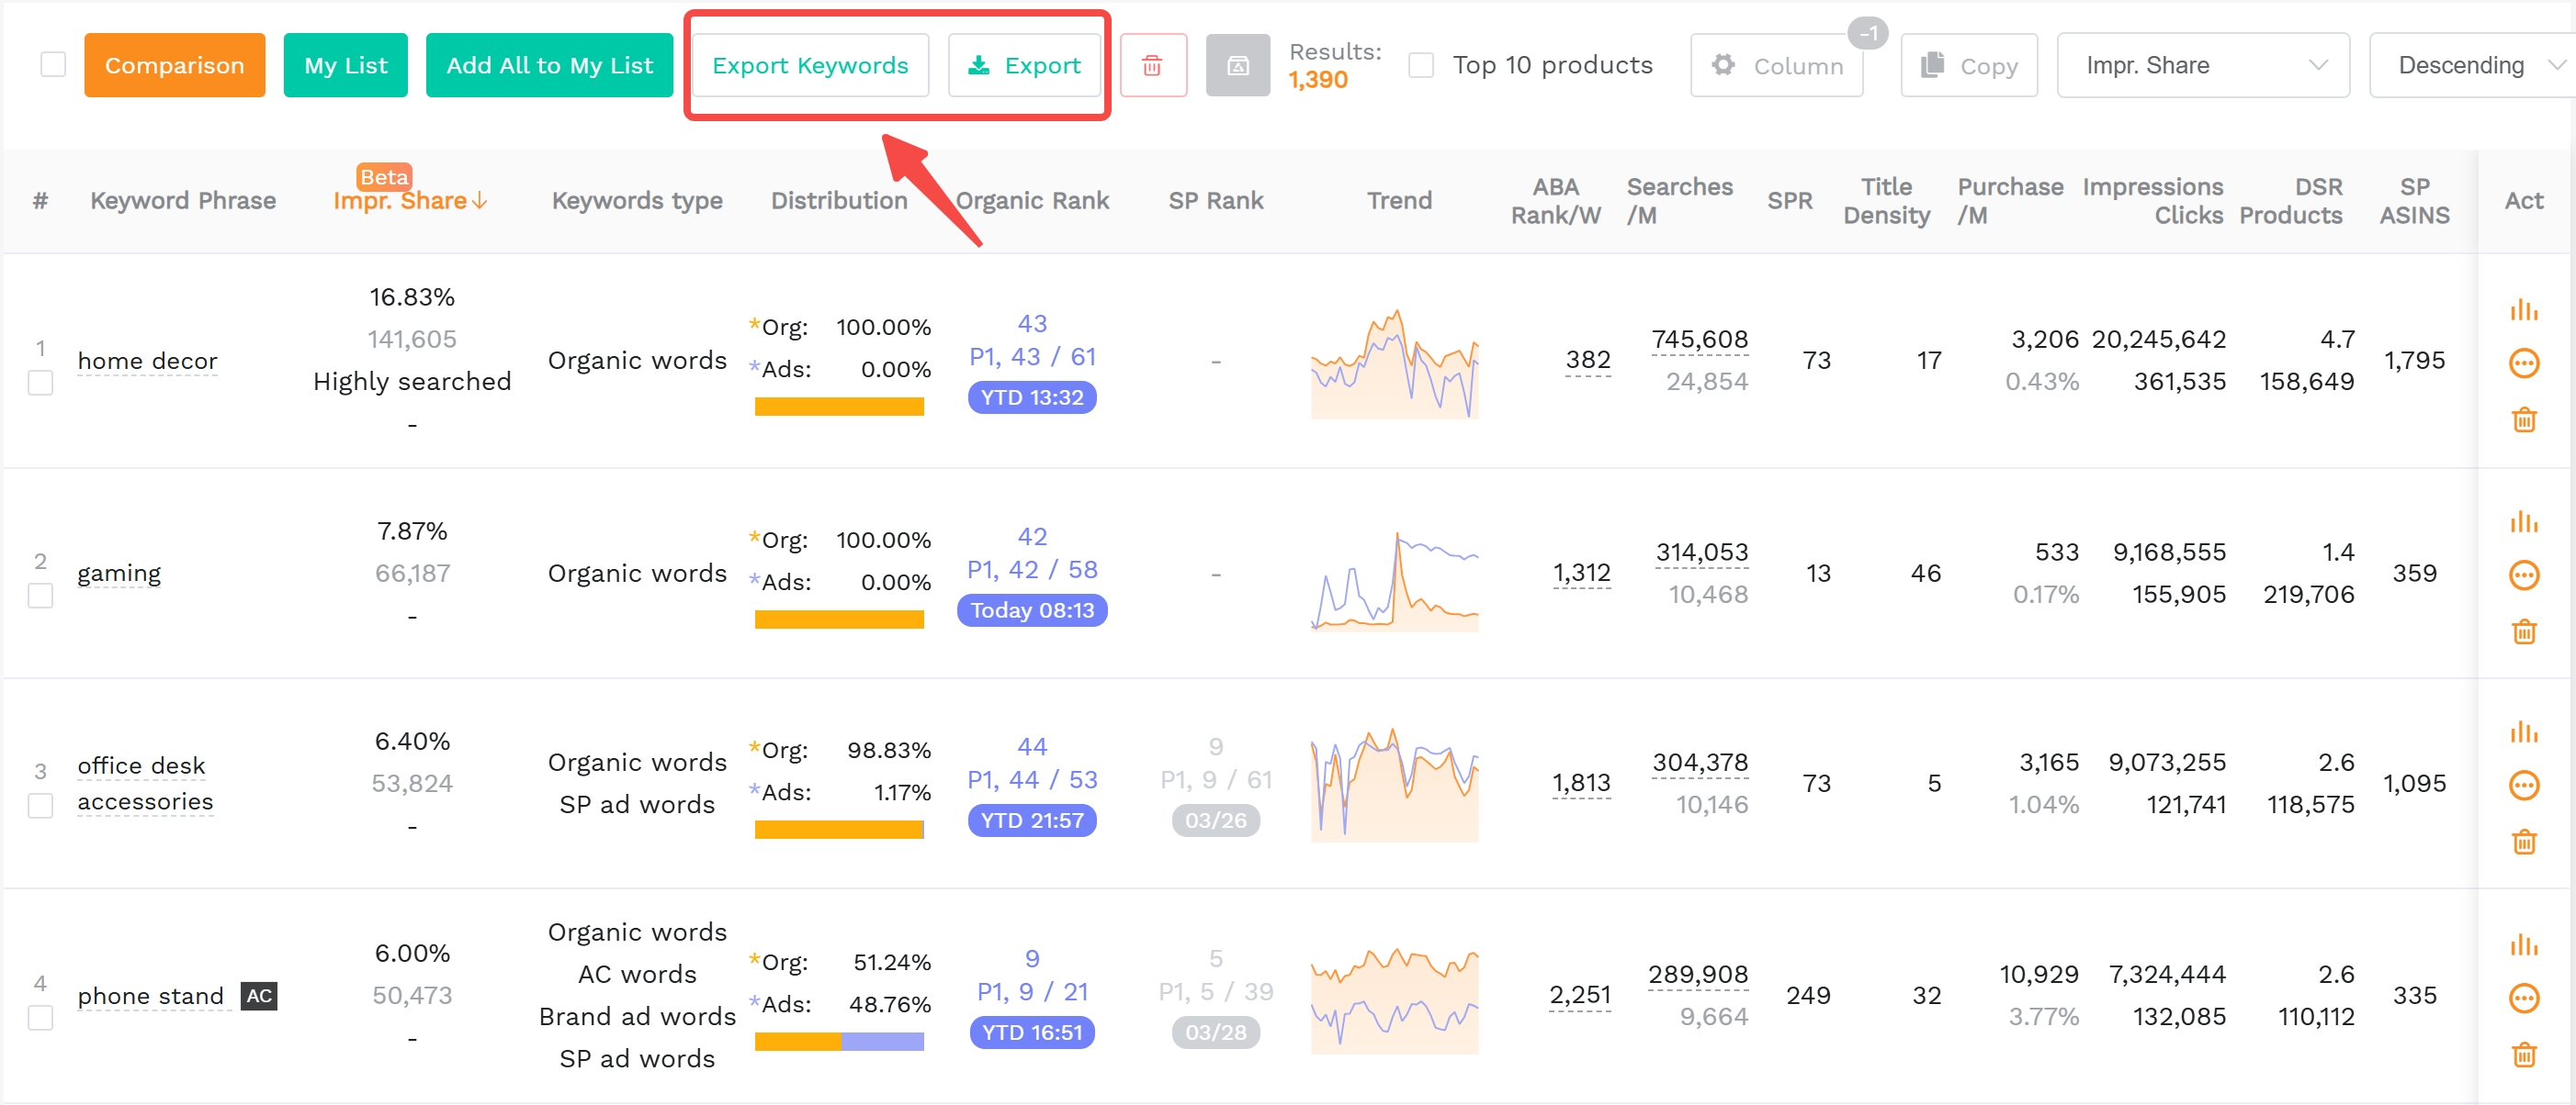Click the bar chart analysis icon for home decor
The image size is (2576, 1105).
(2524, 307)
